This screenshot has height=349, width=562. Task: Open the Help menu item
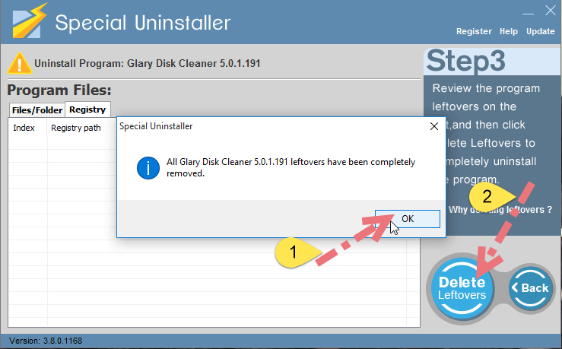(509, 31)
